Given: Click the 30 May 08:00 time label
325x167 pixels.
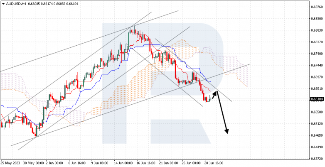Looking at the screenshot, I should click(33, 163).
